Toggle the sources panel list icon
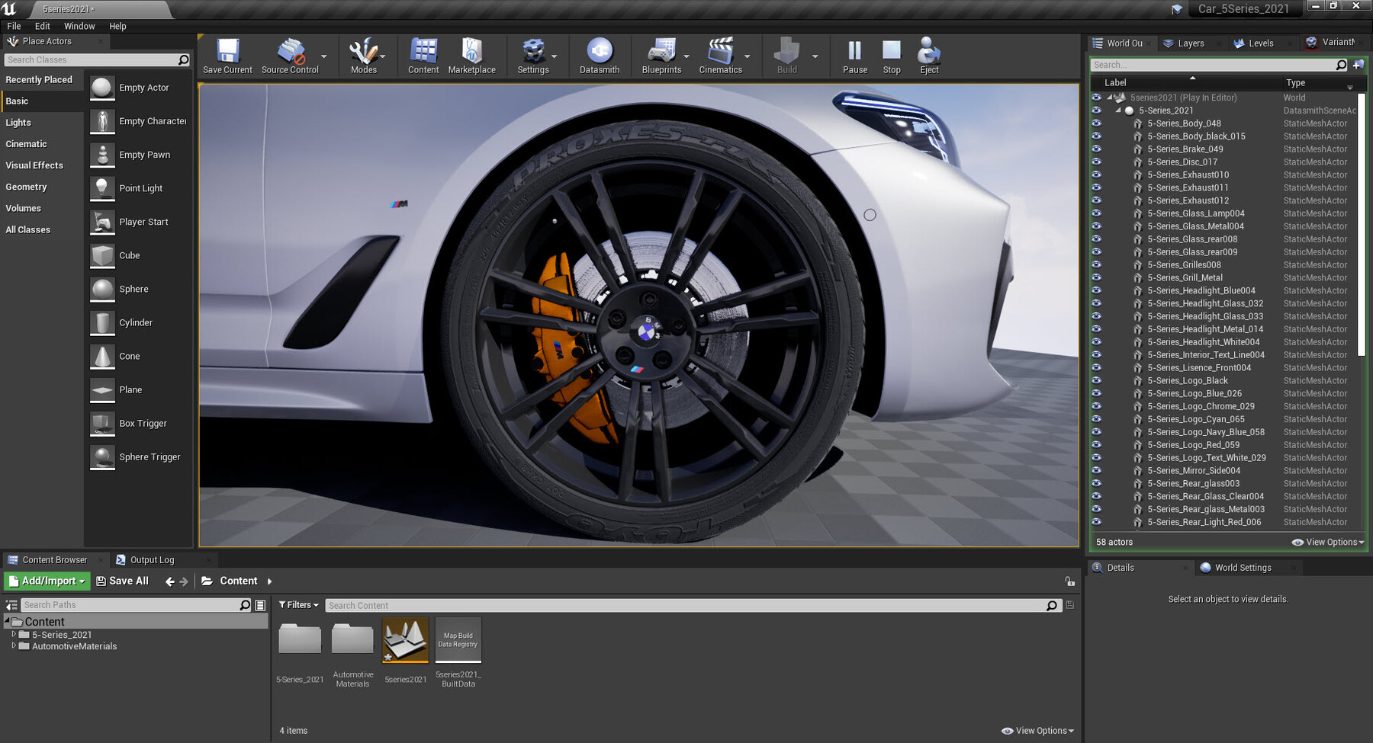Screen dimensions: 1373x743 [11, 605]
